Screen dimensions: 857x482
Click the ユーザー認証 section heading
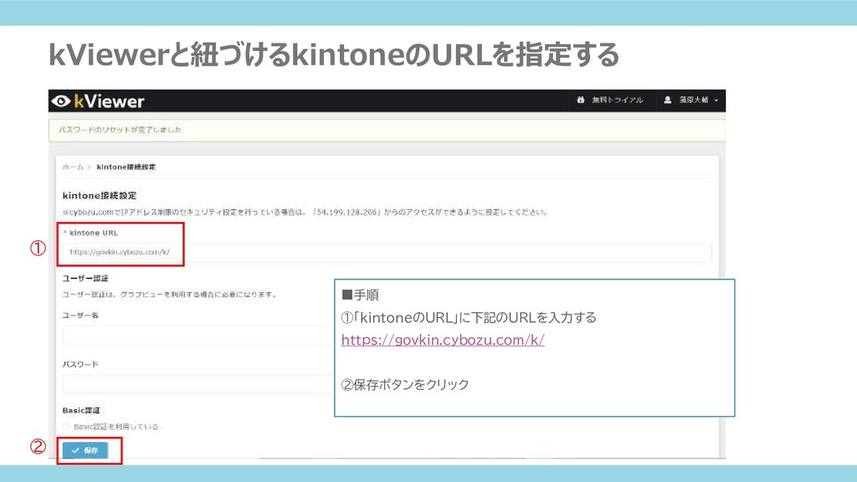pyautogui.click(x=85, y=278)
